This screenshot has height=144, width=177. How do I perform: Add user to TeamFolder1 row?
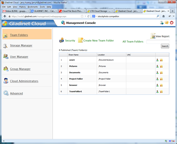[x=157, y=92]
